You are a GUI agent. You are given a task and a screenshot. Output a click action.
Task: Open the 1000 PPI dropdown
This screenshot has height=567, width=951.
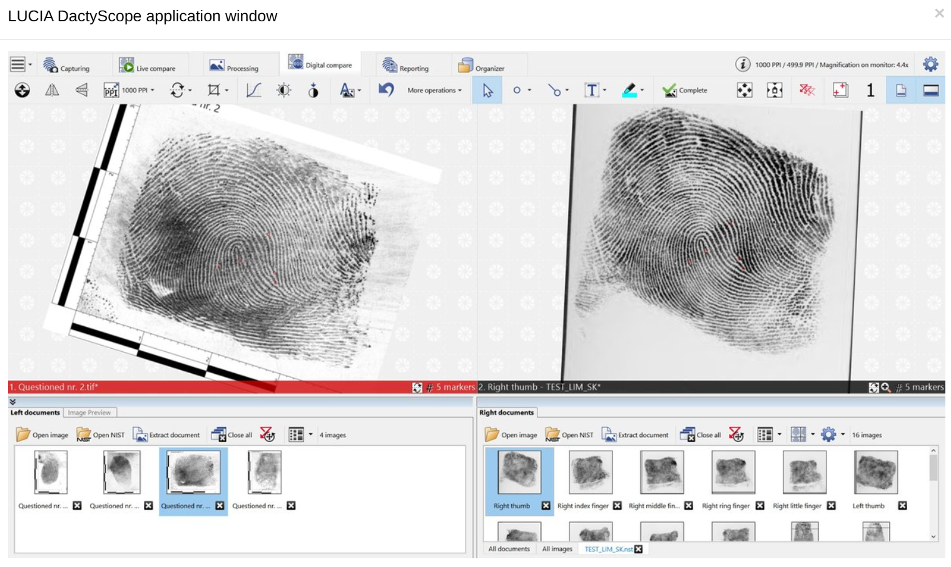click(138, 90)
